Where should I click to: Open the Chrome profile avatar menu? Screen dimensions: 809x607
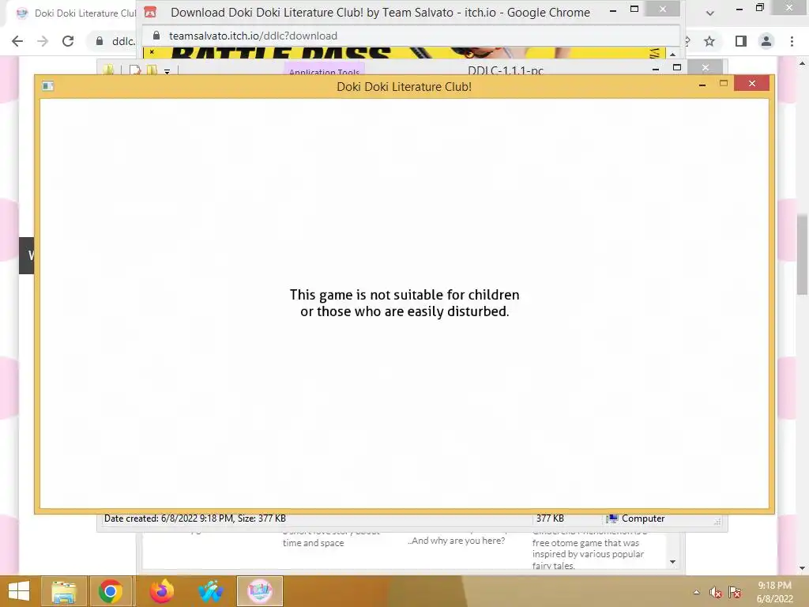point(766,41)
